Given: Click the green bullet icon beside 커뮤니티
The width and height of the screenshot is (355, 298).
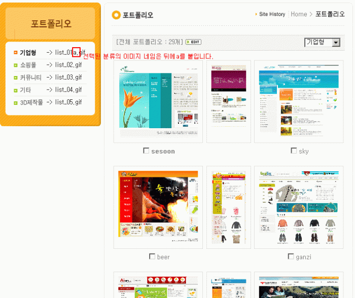Looking at the screenshot, I should click(16, 78).
